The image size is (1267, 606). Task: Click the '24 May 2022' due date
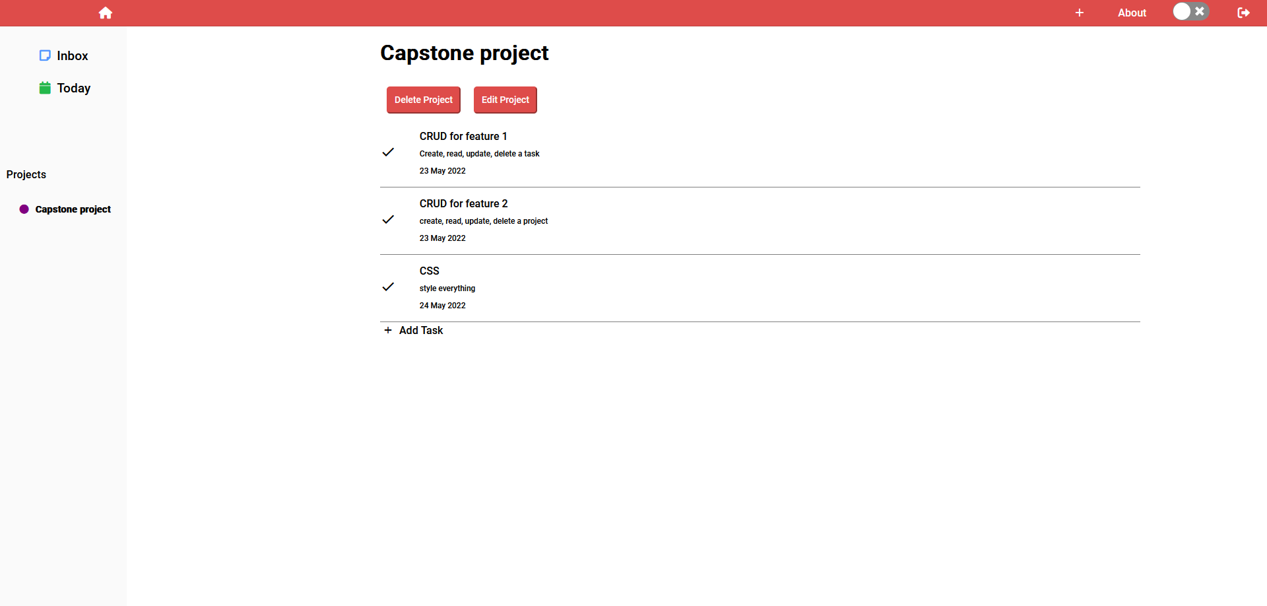click(443, 306)
